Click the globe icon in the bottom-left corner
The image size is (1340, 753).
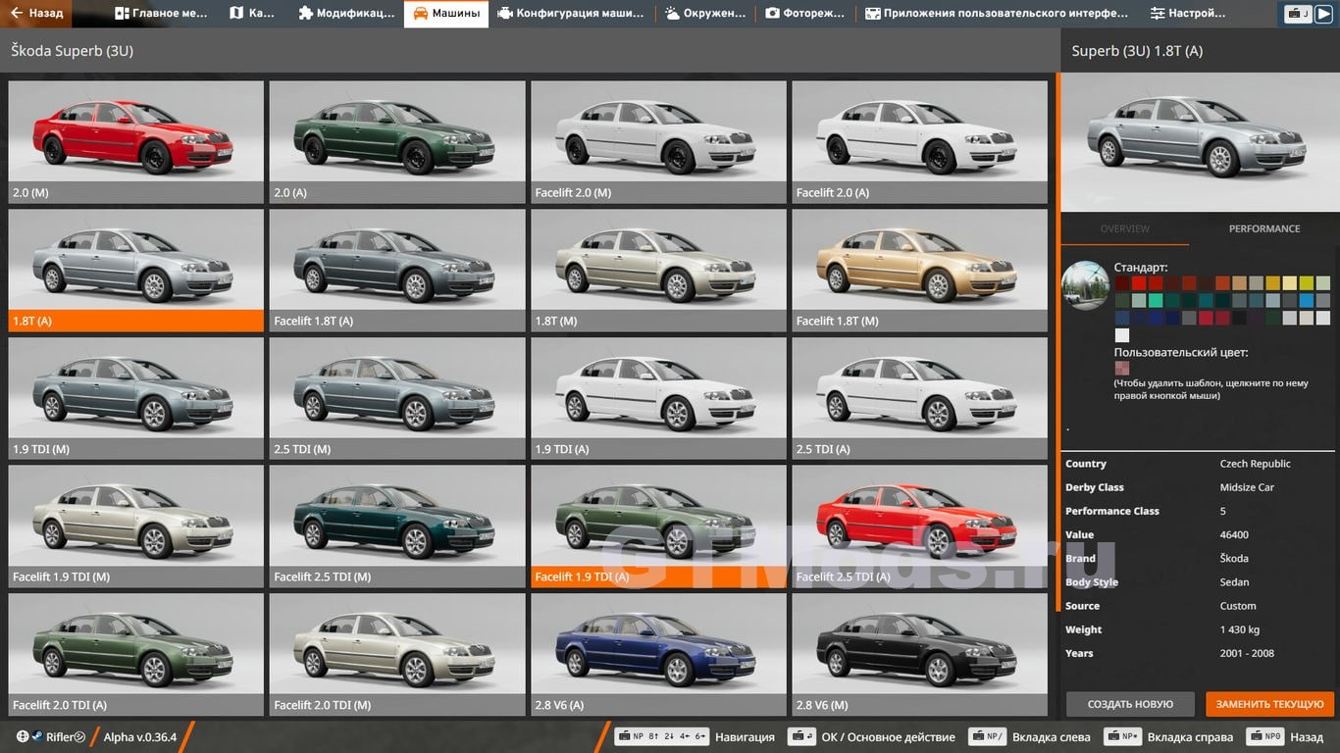(23, 736)
